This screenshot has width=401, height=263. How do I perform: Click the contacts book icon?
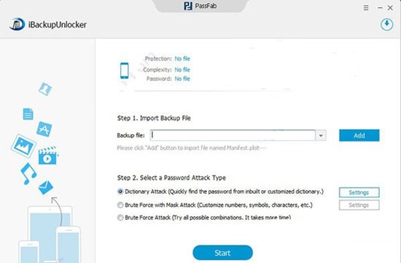[45, 89]
